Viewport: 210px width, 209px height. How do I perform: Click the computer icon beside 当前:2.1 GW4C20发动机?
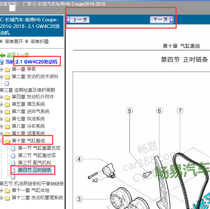(2, 62)
